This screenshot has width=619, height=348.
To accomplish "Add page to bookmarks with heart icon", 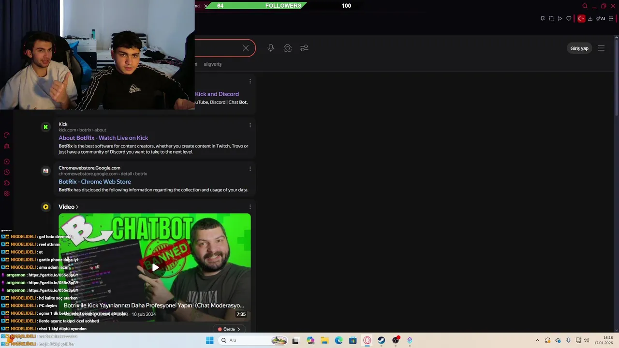I will 569,18.
